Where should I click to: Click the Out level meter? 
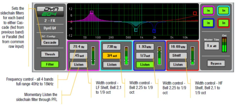click(224, 45)
